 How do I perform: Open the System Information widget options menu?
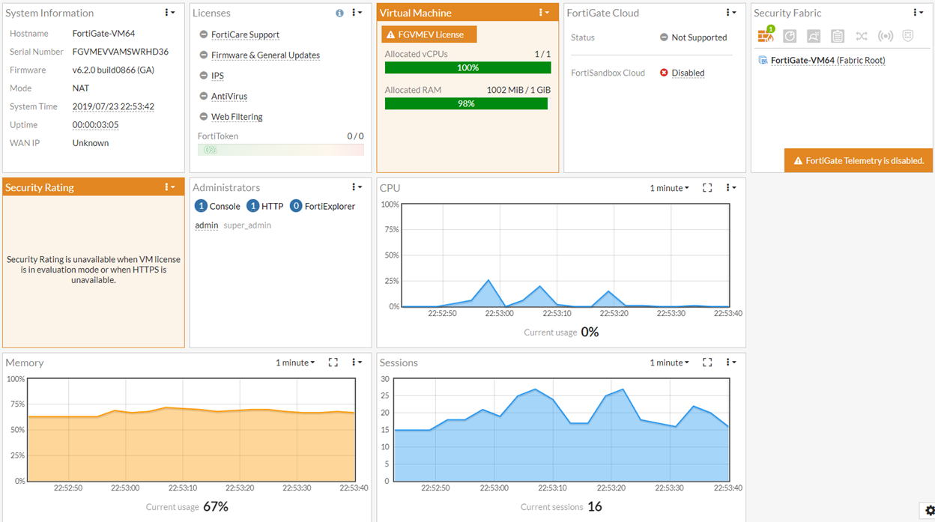170,13
